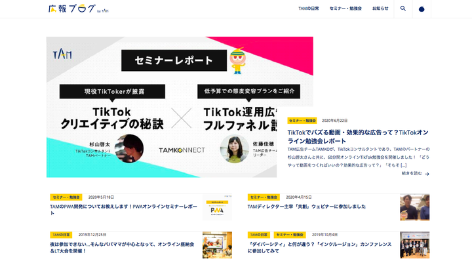The height and width of the screenshot is (265, 472).
Task: Click the TAMの日常 tag dated 2019年10月4日
Action: [x=258, y=235]
